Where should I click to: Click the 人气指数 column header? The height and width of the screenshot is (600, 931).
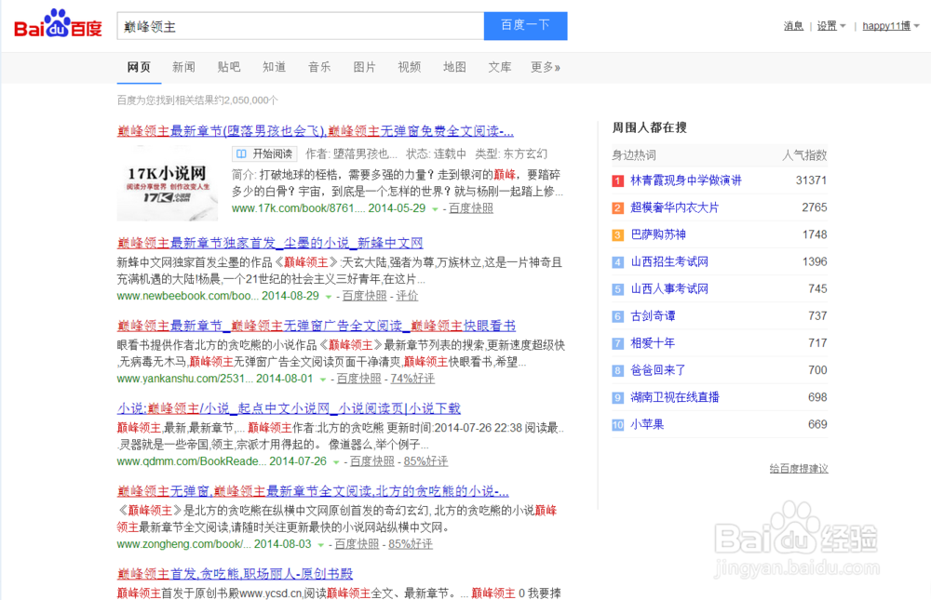(804, 155)
